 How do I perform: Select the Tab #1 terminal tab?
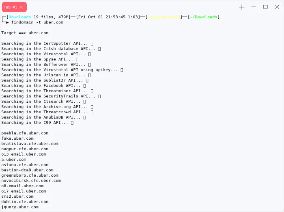14,7
